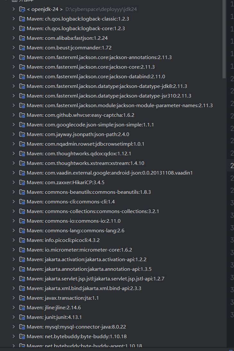234x351 pixels.
Task: Select 'Maven: com.beust:jcommander:1.72' text
Action: point(69,48)
